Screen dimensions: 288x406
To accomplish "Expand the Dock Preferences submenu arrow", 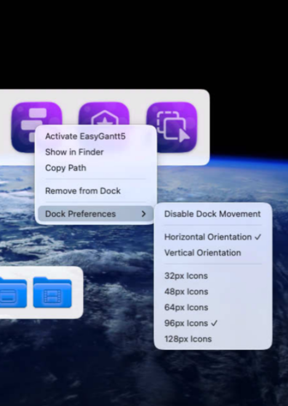I will (x=143, y=214).
